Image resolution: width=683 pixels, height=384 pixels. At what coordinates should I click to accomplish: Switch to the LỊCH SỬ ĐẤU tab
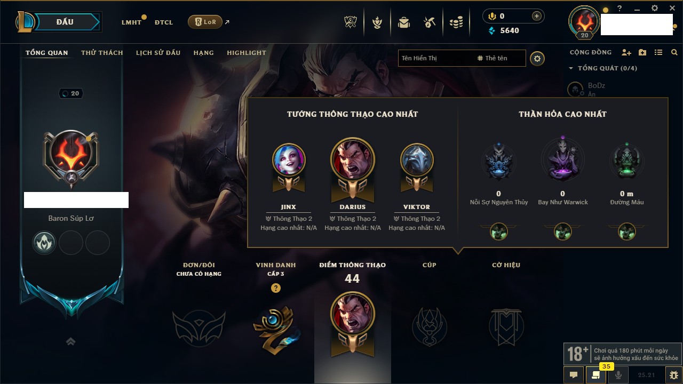pos(158,53)
